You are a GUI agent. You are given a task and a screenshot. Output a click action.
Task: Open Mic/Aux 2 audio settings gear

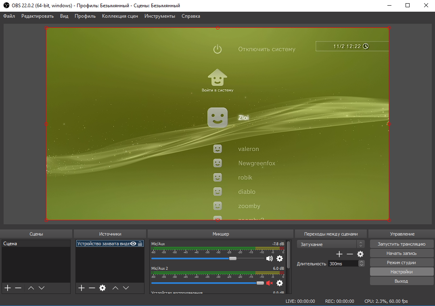coord(280,283)
